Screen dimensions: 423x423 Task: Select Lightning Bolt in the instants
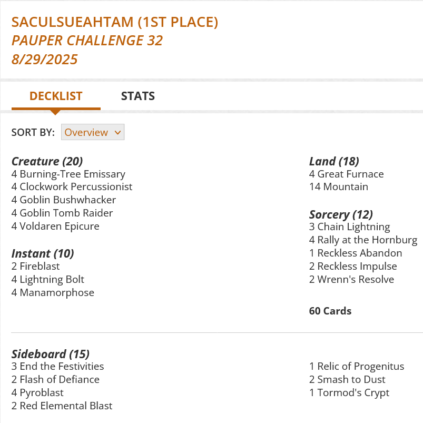pyautogui.click(x=52, y=279)
